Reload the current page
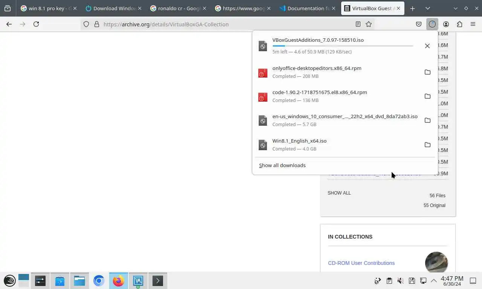 coord(36,24)
